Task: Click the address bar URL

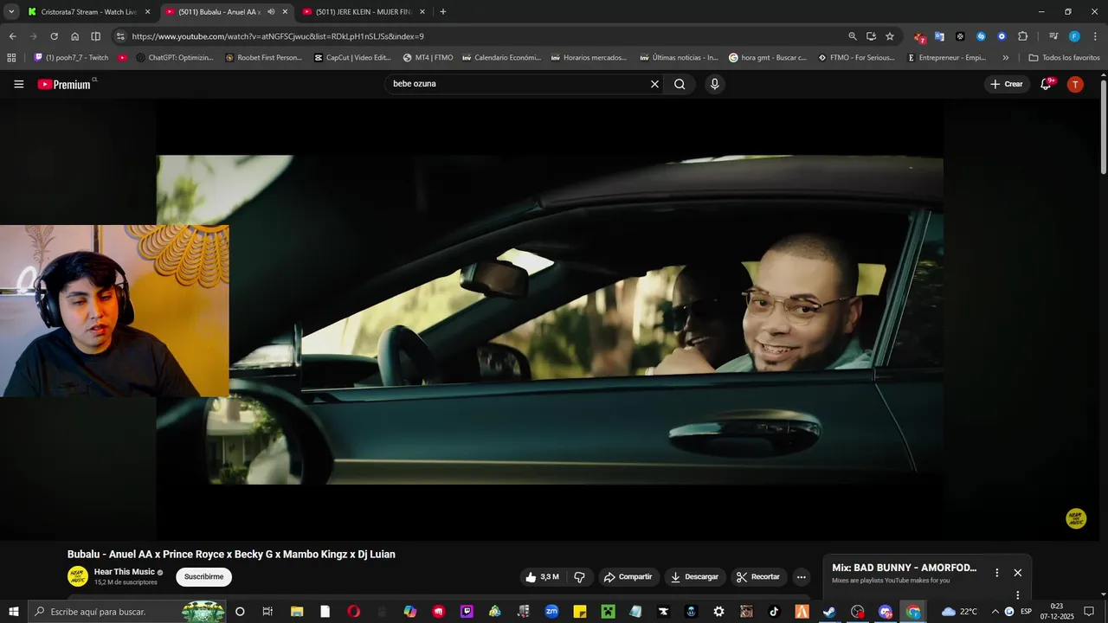Action: coord(278,36)
